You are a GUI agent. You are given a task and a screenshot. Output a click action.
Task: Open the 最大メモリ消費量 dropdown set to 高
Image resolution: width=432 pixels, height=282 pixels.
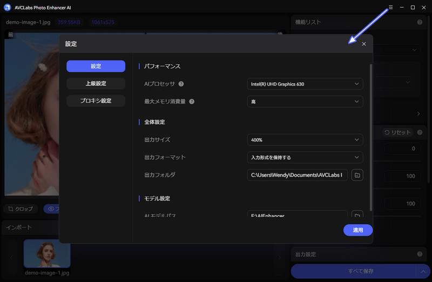(x=305, y=102)
